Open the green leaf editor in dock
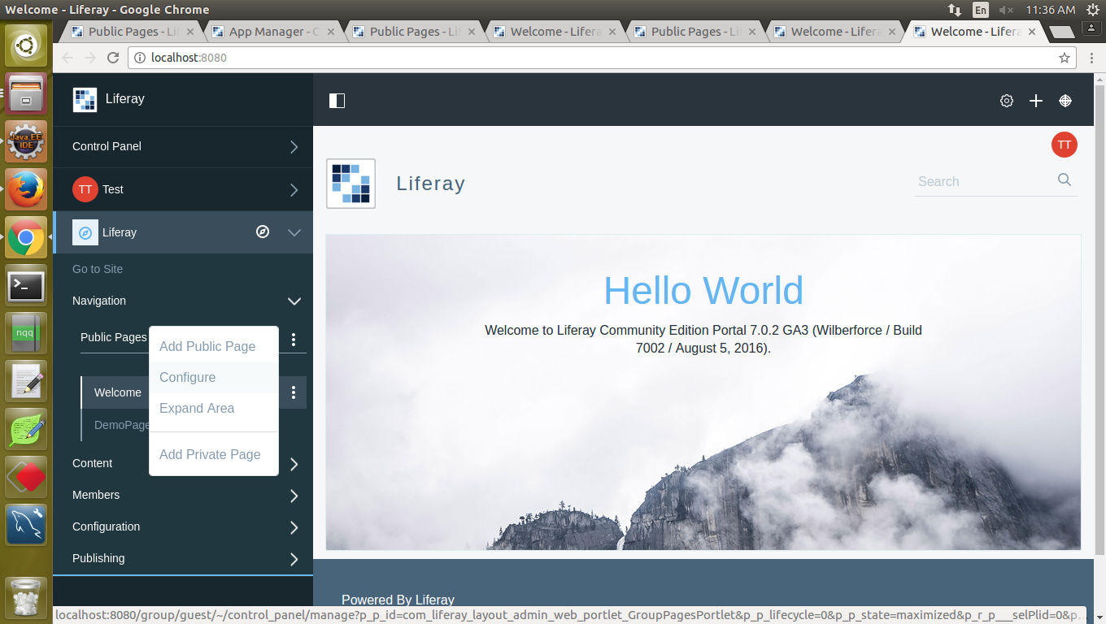 (26, 429)
